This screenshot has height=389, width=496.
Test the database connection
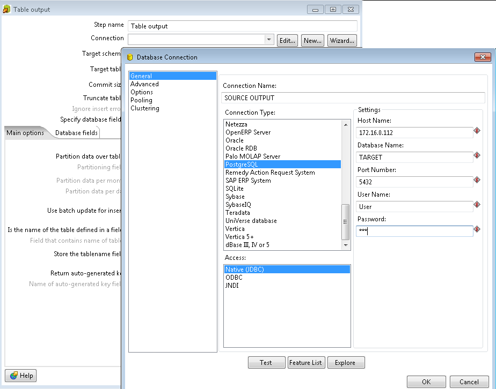point(266,362)
